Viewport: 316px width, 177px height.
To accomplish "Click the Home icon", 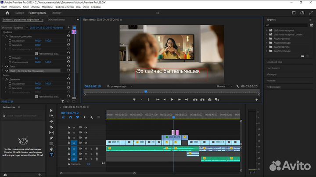I will 7,13.
